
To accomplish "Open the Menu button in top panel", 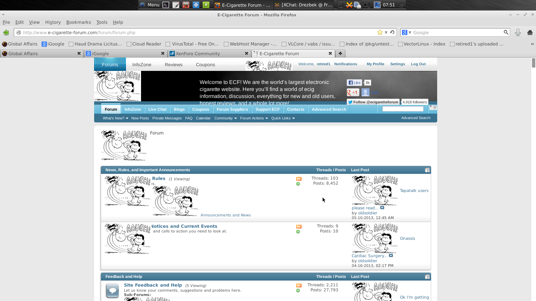I will tap(149, 5).
